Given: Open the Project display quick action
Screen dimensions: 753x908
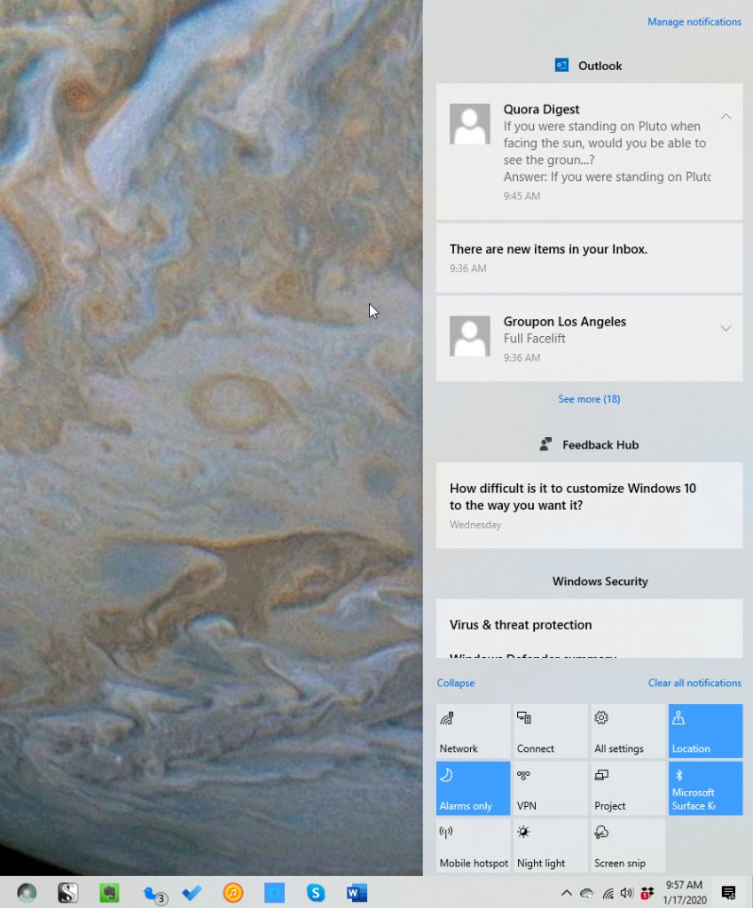Looking at the screenshot, I should click(x=628, y=788).
